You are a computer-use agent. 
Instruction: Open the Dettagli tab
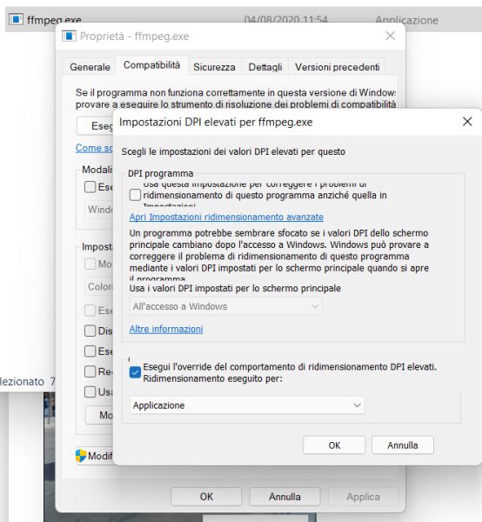tap(265, 67)
